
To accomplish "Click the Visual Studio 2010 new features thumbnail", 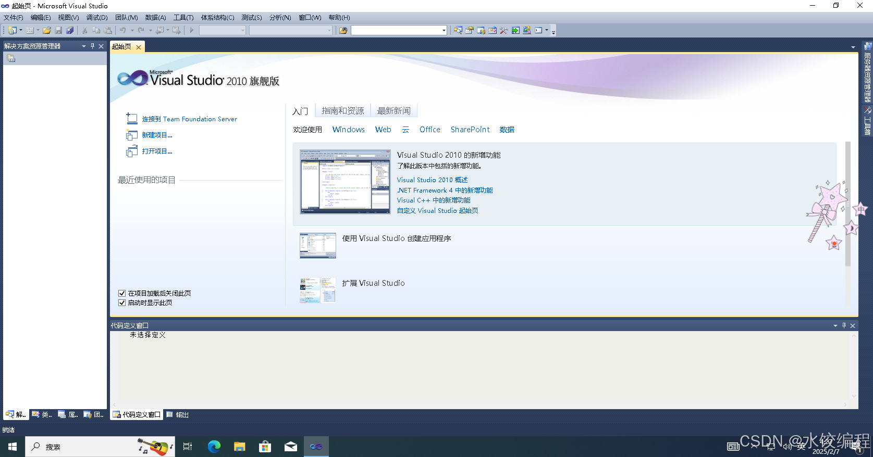I will pyautogui.click(x=345, y=182).
